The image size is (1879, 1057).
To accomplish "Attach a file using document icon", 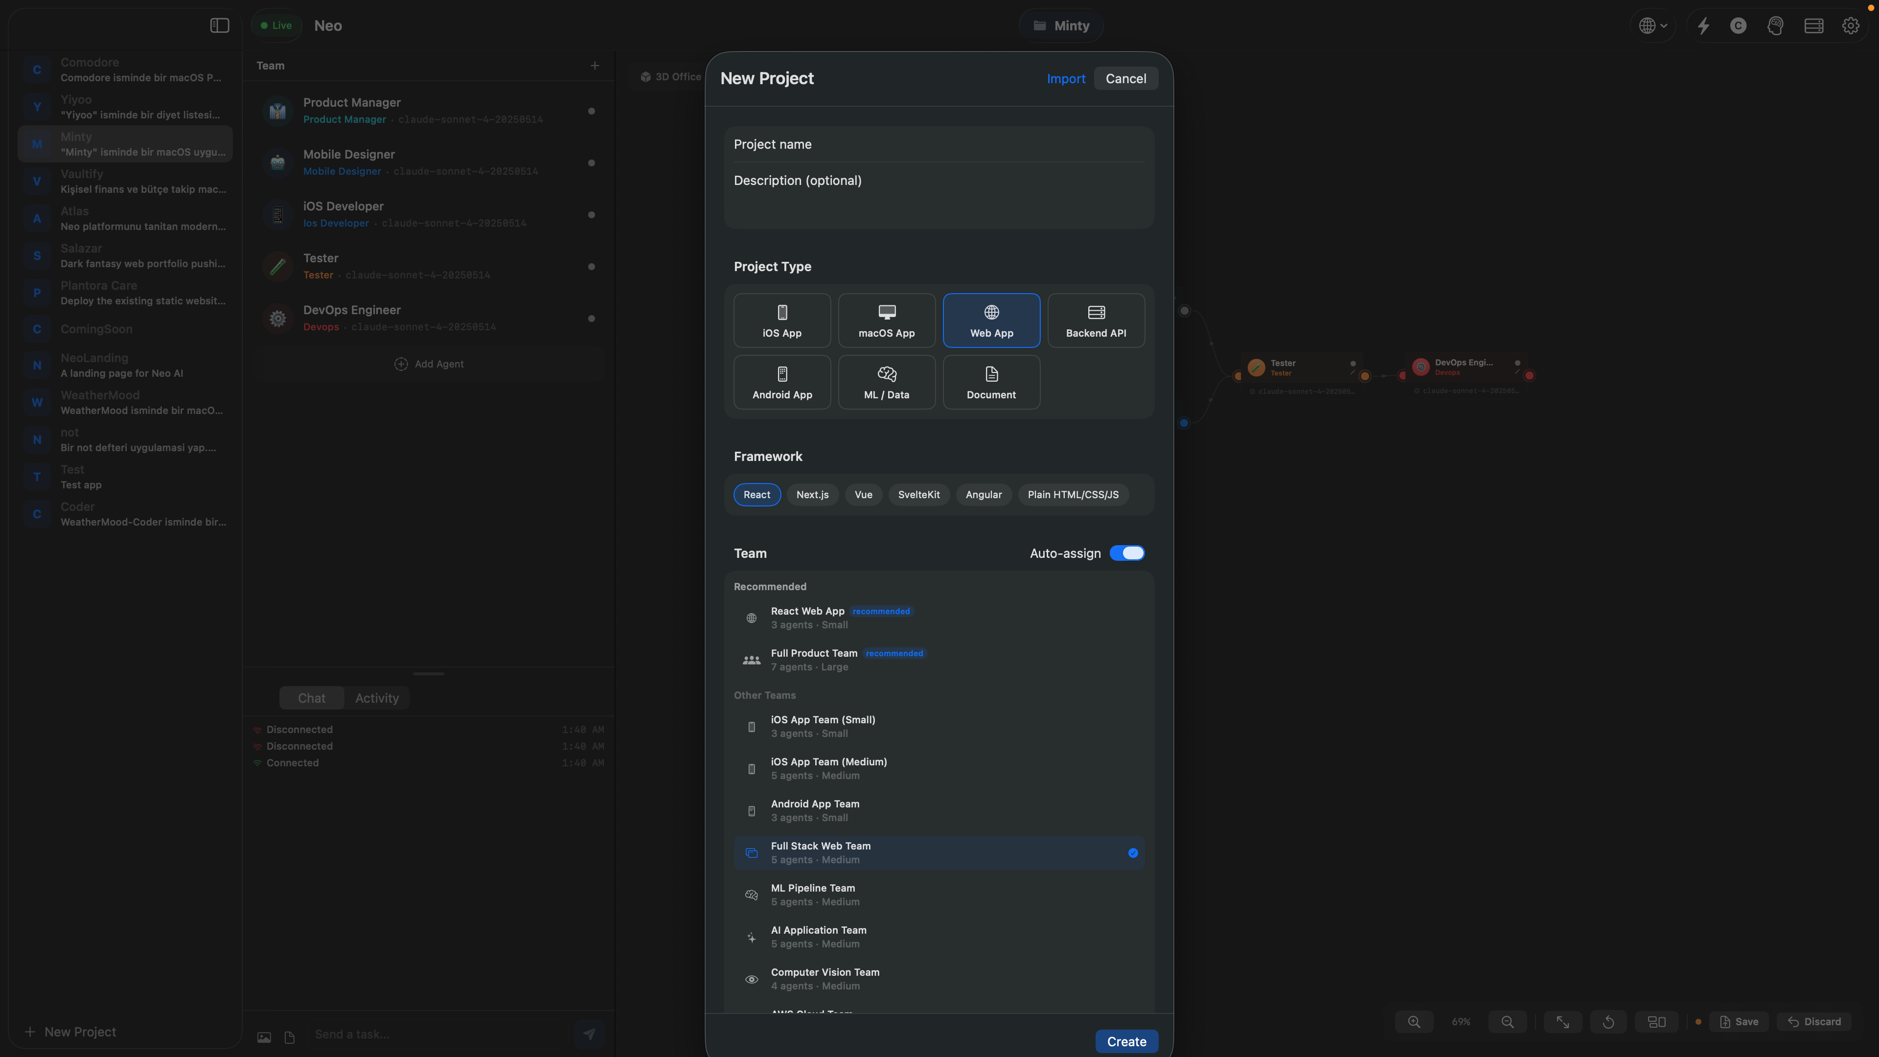I will tap(290, 1036).
